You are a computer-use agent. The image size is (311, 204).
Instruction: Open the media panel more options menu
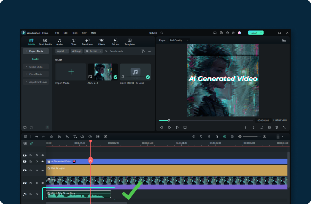(150, 51)
